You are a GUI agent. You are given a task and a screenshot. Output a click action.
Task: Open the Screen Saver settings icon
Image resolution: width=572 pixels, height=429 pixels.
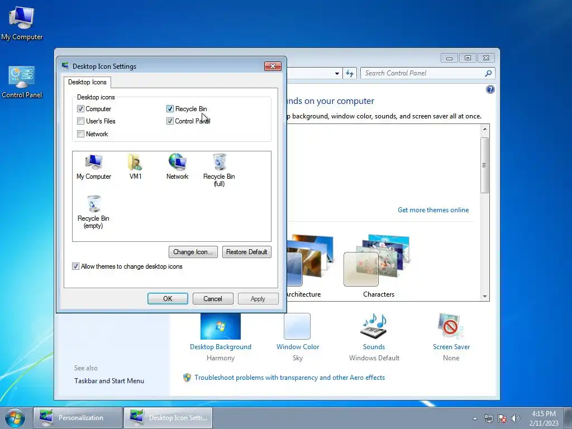point(451,326)
